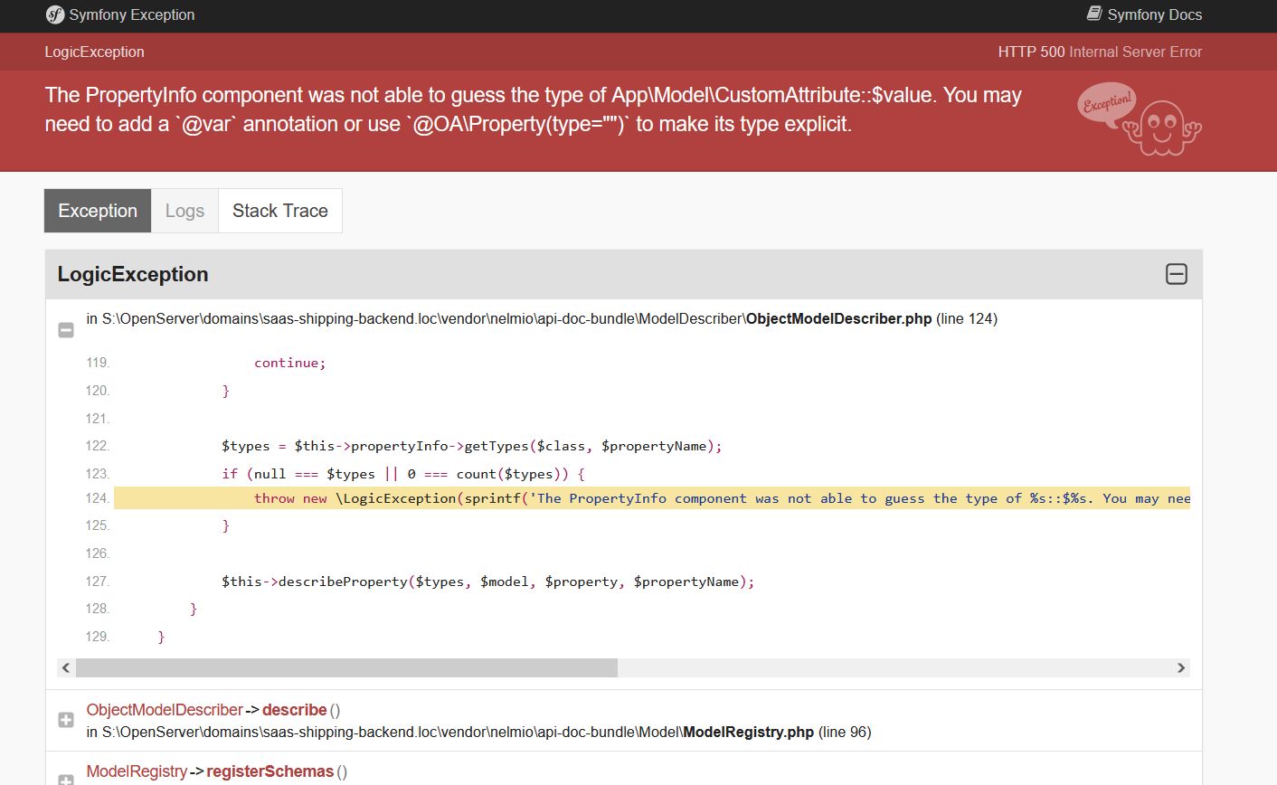1277x785 pixels.
Task: Click the Symfony logo icon
Action: click(55, 14)
